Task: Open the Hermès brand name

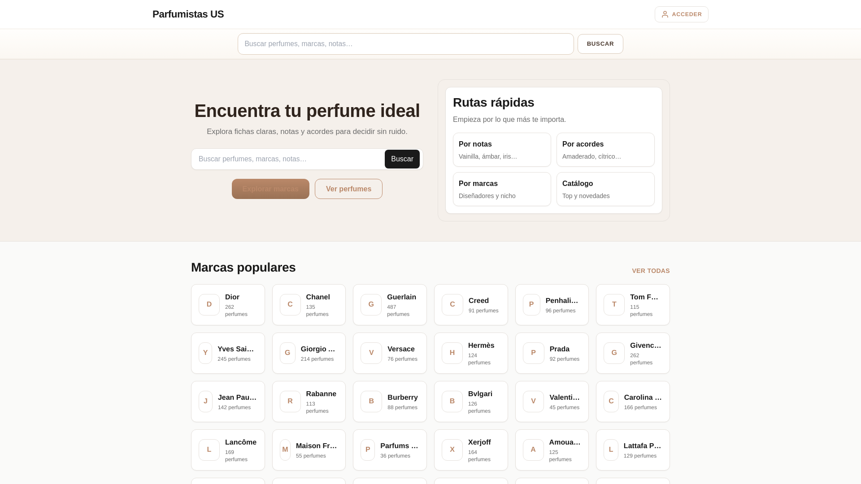Action: (x=481, y=346)
